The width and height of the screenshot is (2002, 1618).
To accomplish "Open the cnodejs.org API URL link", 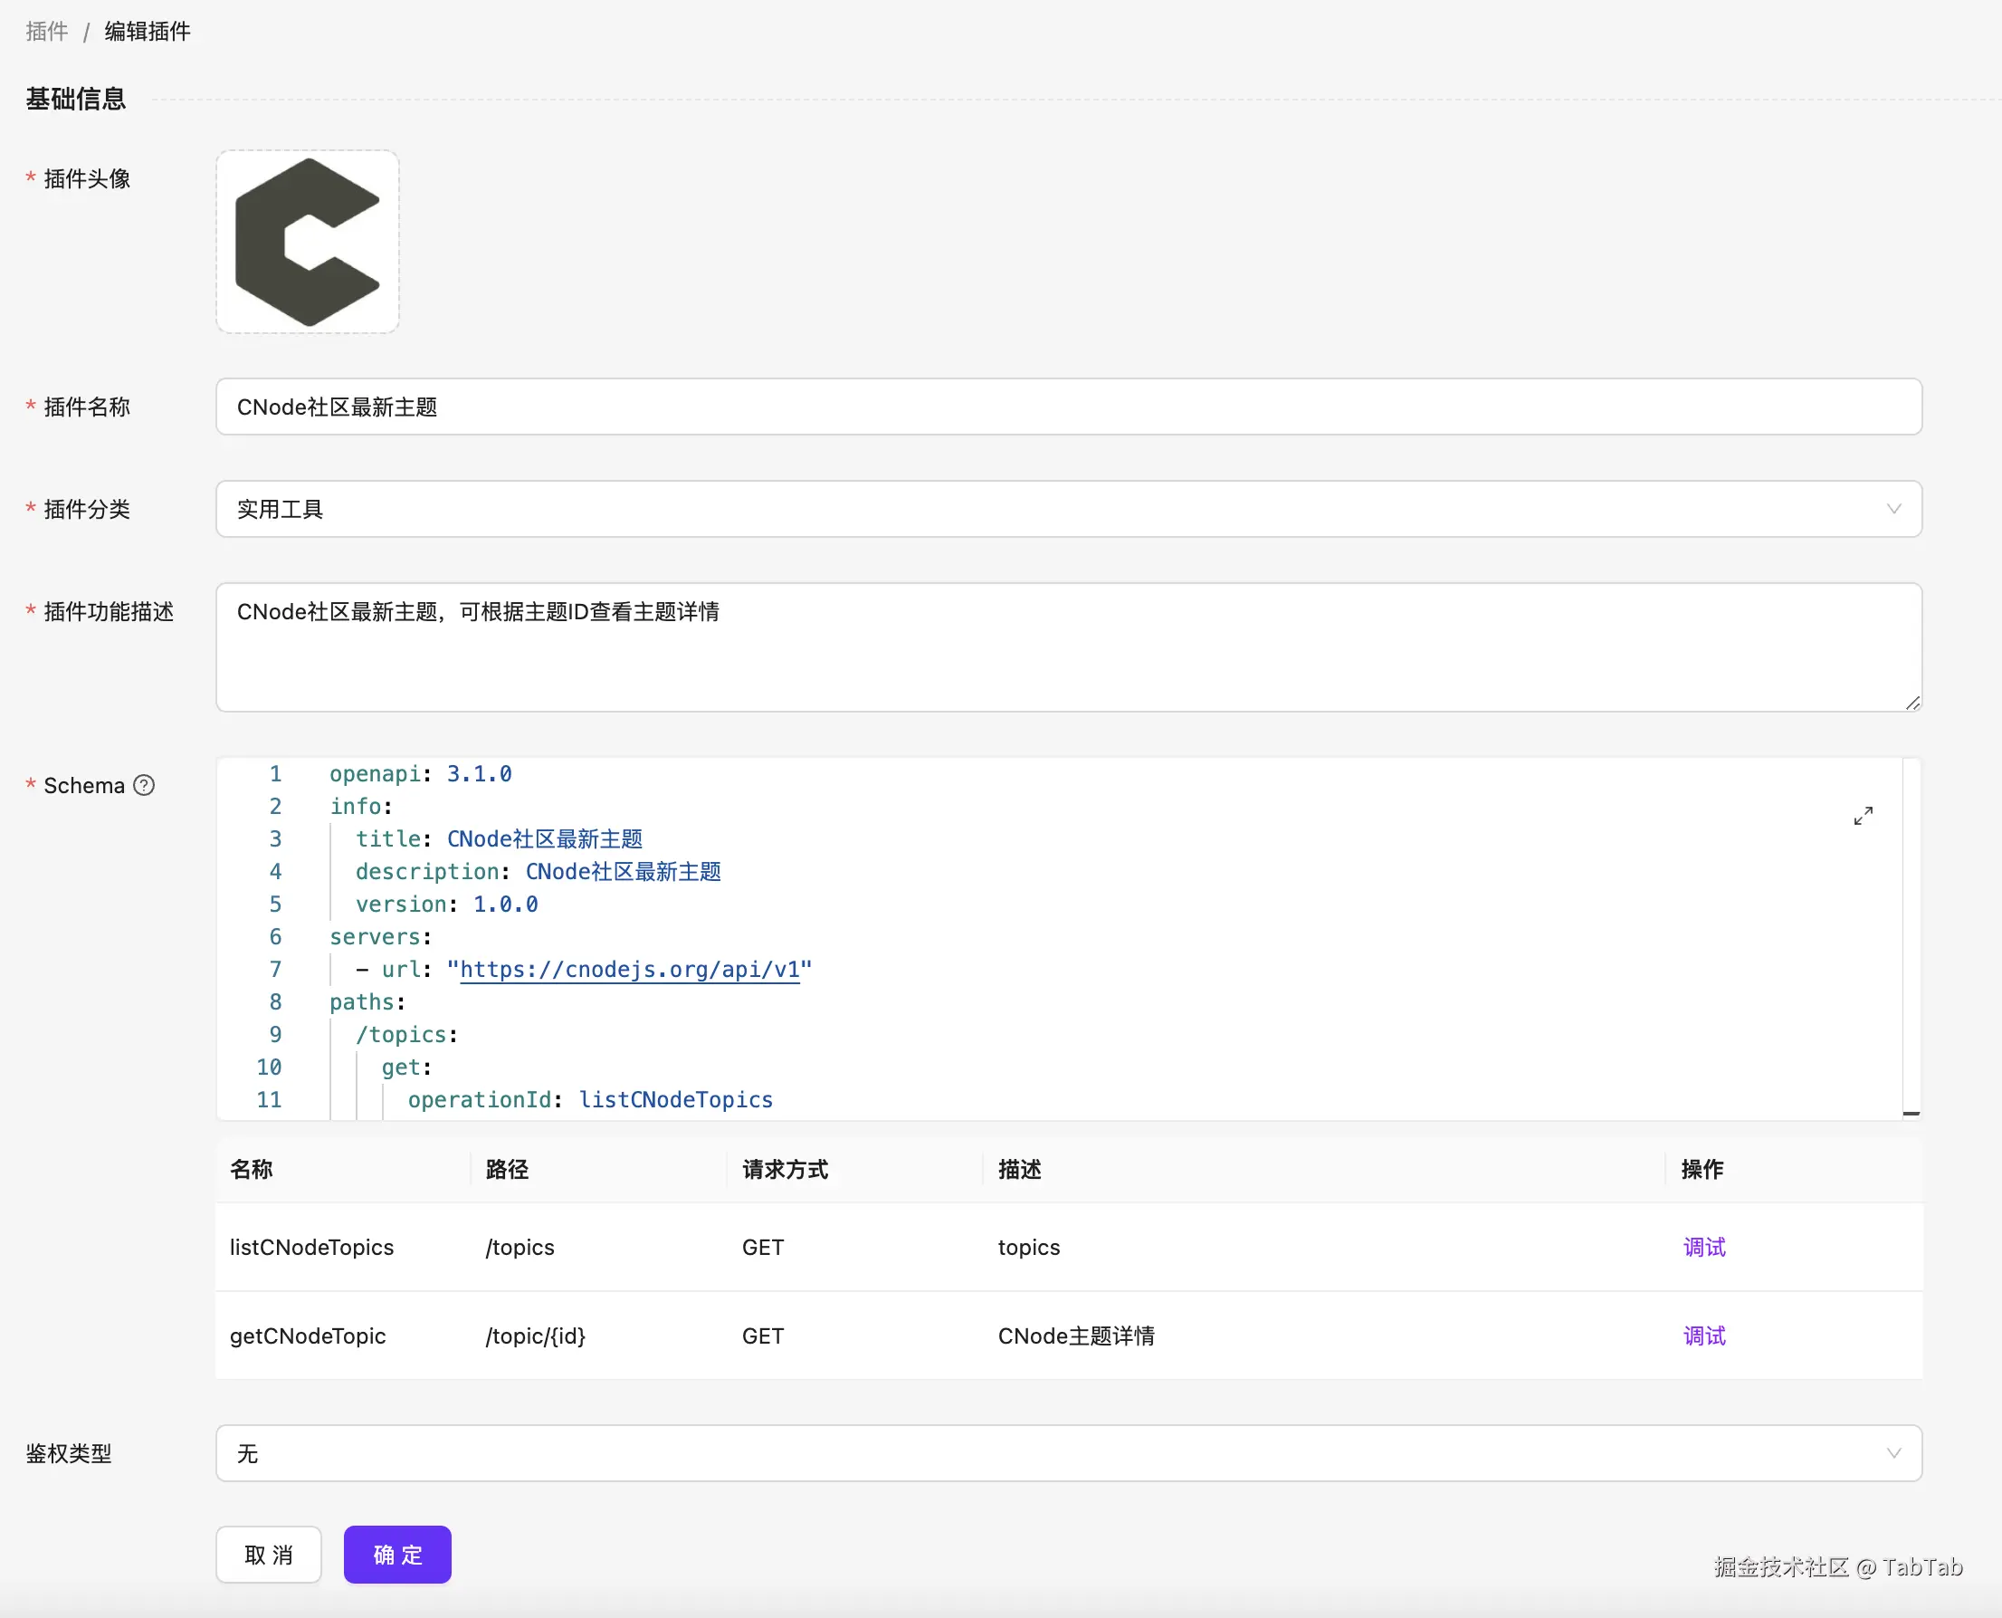I will [630, 970].
